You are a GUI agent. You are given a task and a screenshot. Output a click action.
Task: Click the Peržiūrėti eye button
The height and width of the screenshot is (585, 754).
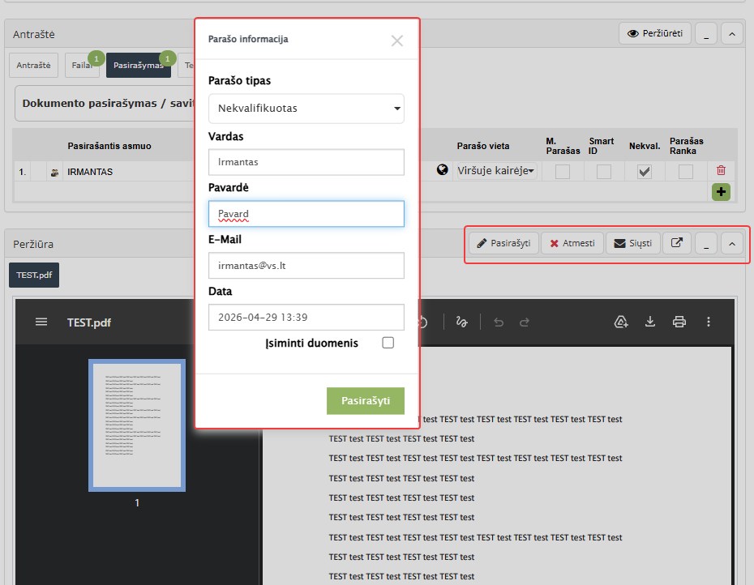tap(655, 34)
